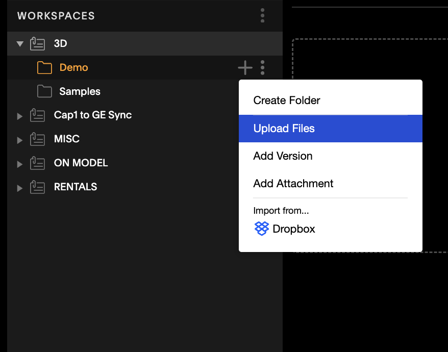Click the orange Demo folder icon
Viewport: 448px width, 352px height.
tap(44, 68)
